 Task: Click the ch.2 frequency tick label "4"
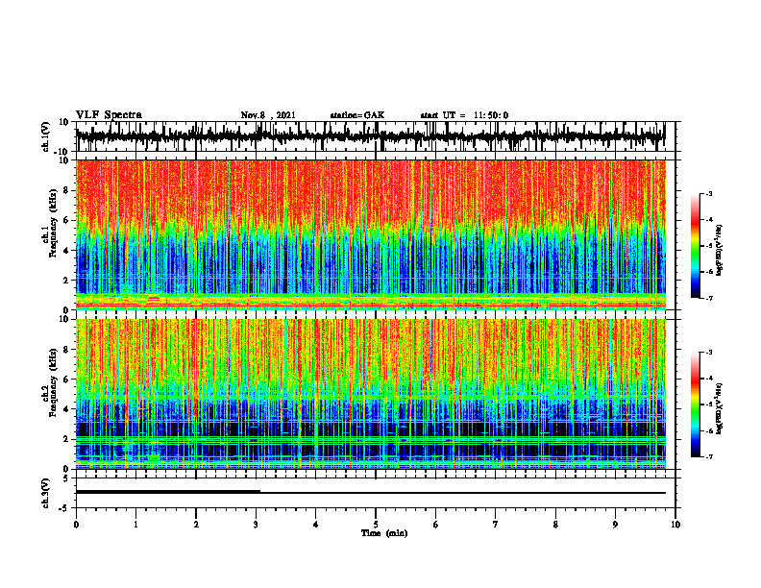click(x=66, y=409)
